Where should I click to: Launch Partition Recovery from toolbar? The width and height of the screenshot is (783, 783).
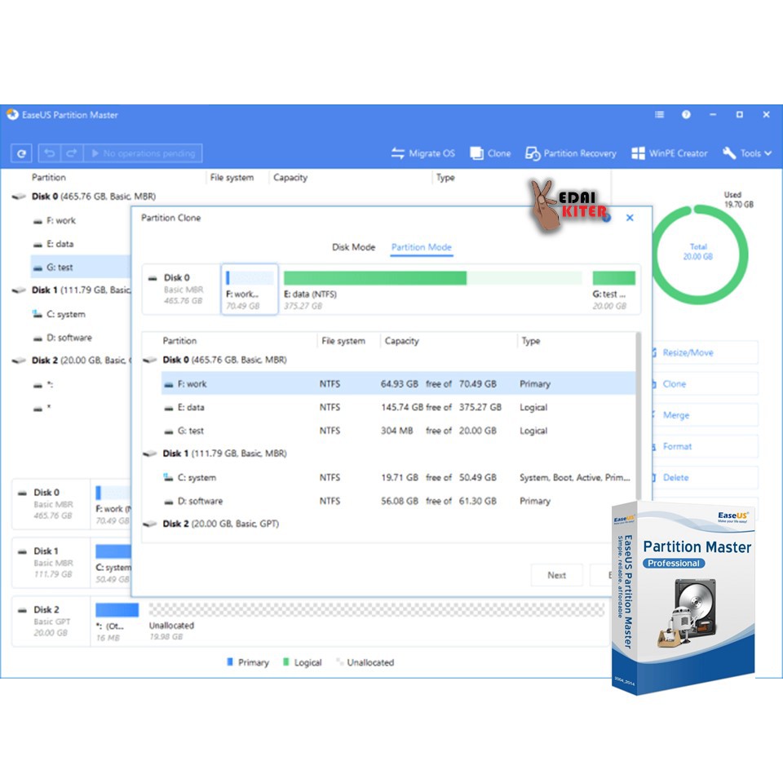(571, 153)
